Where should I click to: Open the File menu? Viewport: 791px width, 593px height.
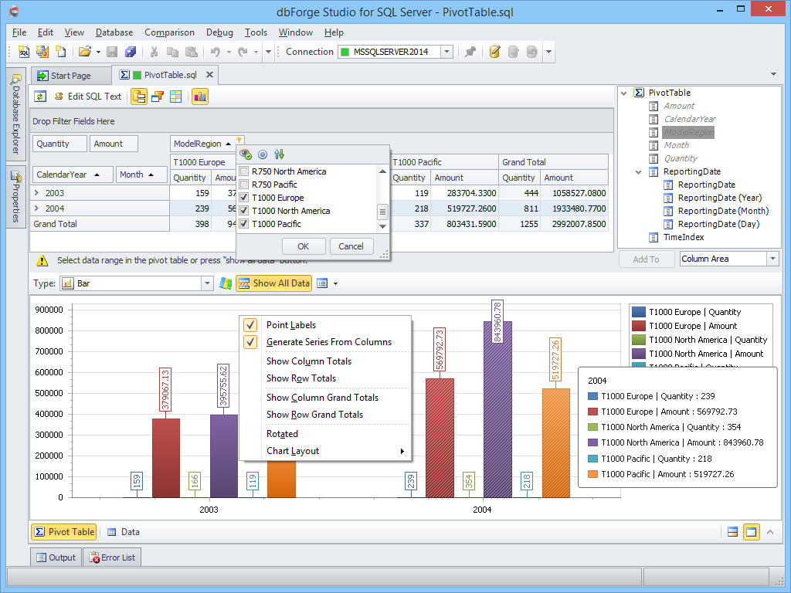click(x=19, y=32)
